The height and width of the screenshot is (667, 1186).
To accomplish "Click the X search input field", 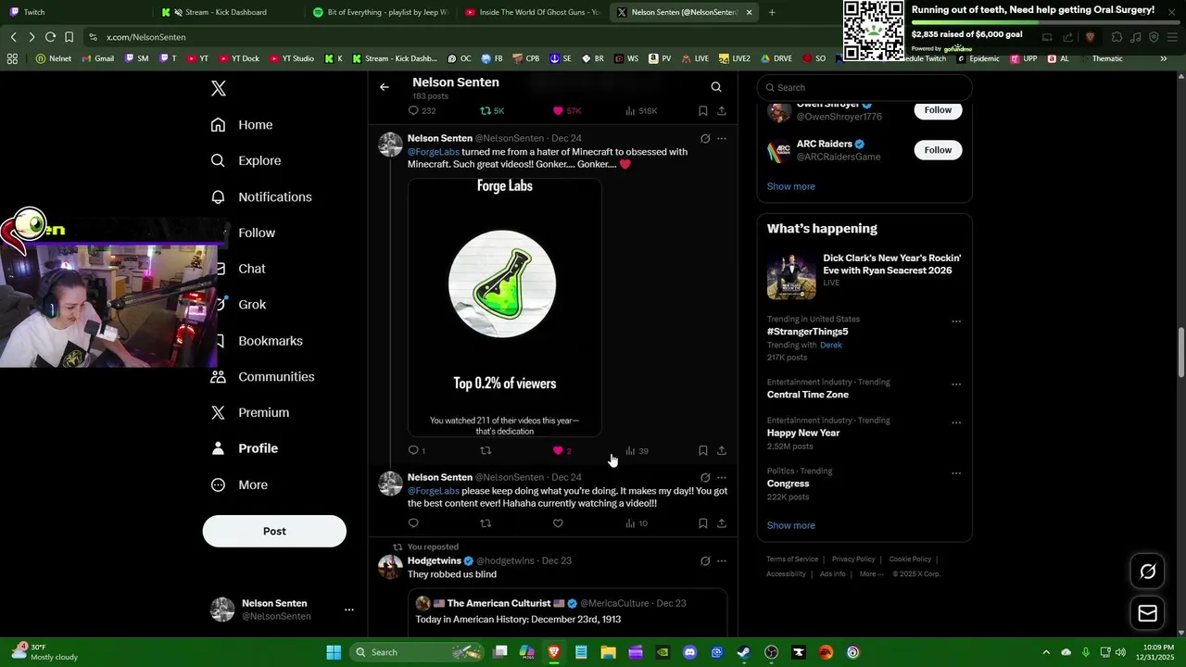I will 864,88.
